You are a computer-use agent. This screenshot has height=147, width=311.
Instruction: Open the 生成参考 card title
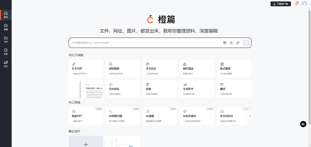pos(188,89)
